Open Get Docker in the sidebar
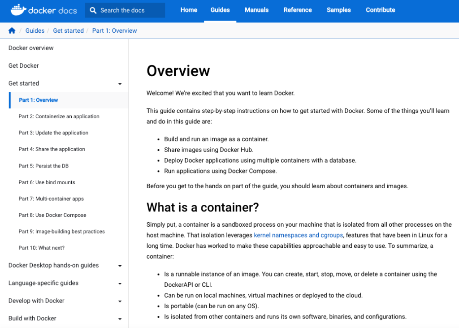 pyautogui.click(x=23, y=65)
